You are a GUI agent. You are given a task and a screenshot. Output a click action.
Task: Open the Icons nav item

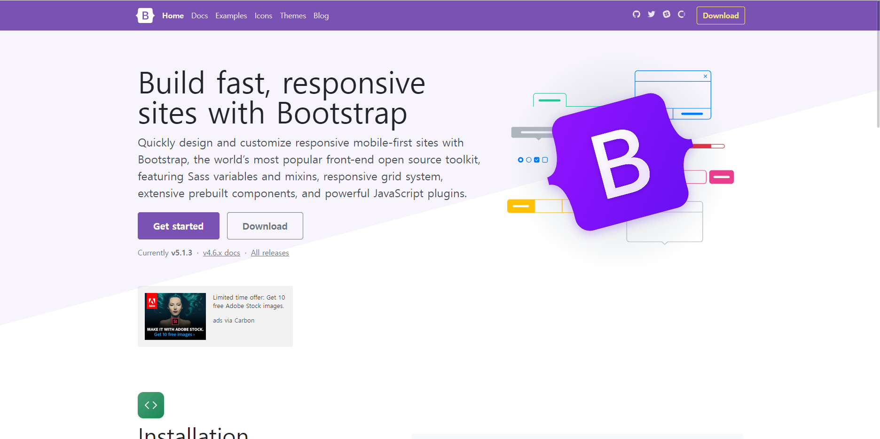[x=263, y=15]
